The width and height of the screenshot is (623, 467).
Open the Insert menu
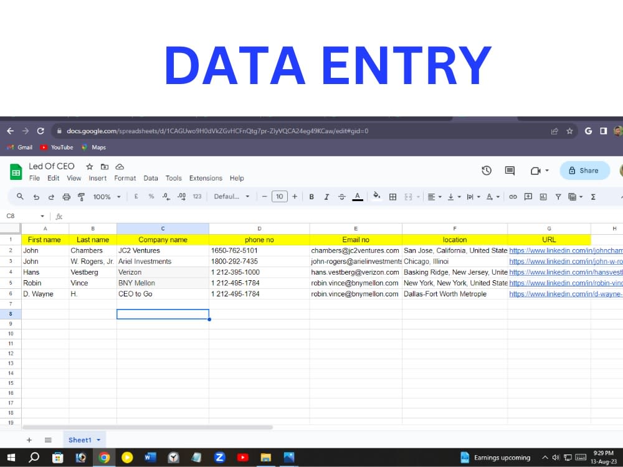98,178
